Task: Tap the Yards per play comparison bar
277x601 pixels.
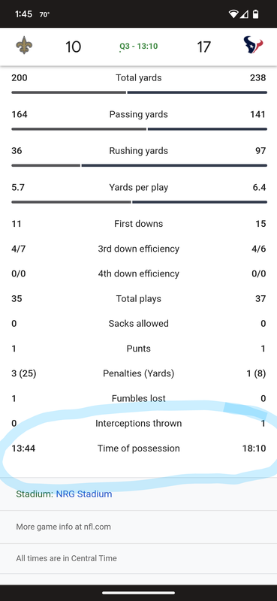Action: 139,201
